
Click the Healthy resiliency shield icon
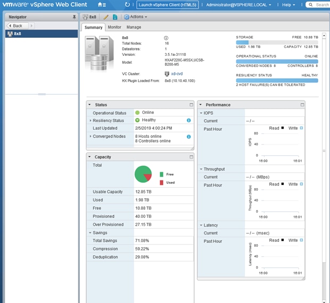tap(137, 120)
